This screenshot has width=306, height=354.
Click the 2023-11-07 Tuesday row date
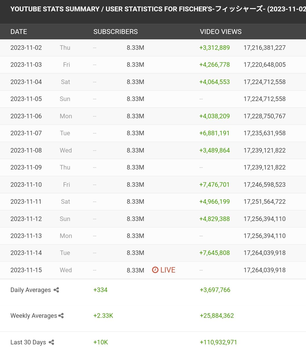tap(26, 133)
